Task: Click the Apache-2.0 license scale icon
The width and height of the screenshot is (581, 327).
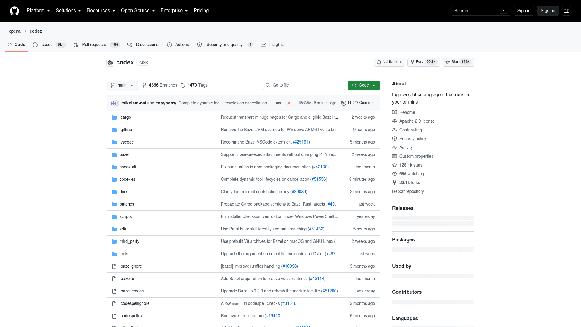Action: click(395, 121)
